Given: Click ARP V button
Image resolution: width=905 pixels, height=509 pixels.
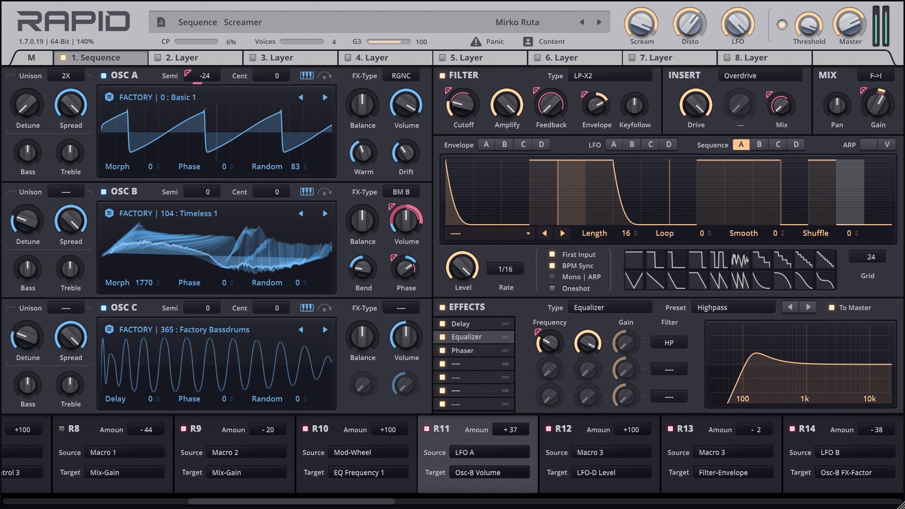Looking at the screenshot, I should (x=887, y=144).
